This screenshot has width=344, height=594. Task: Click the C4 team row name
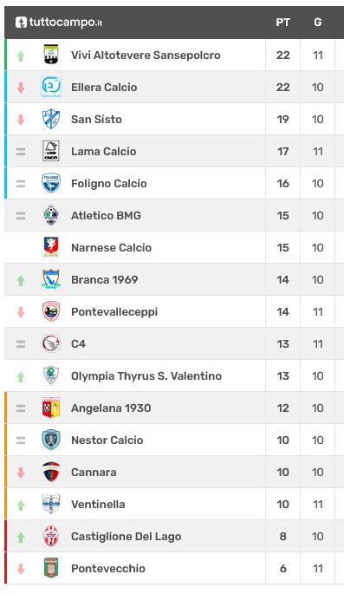click(78, 344)
